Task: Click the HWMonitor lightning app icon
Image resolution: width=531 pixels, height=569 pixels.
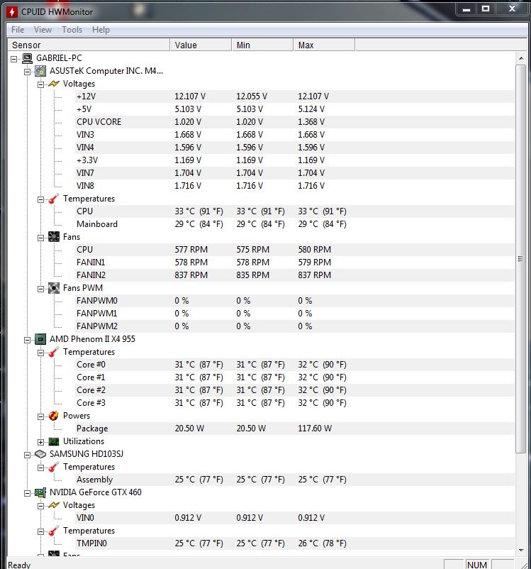Action: [x=11, y=12]
